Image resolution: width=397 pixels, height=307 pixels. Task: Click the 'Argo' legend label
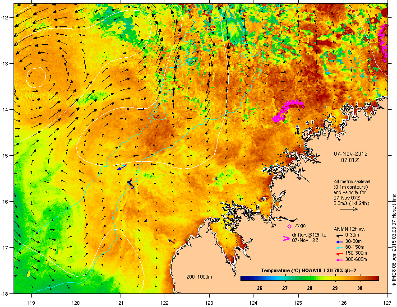300,225
